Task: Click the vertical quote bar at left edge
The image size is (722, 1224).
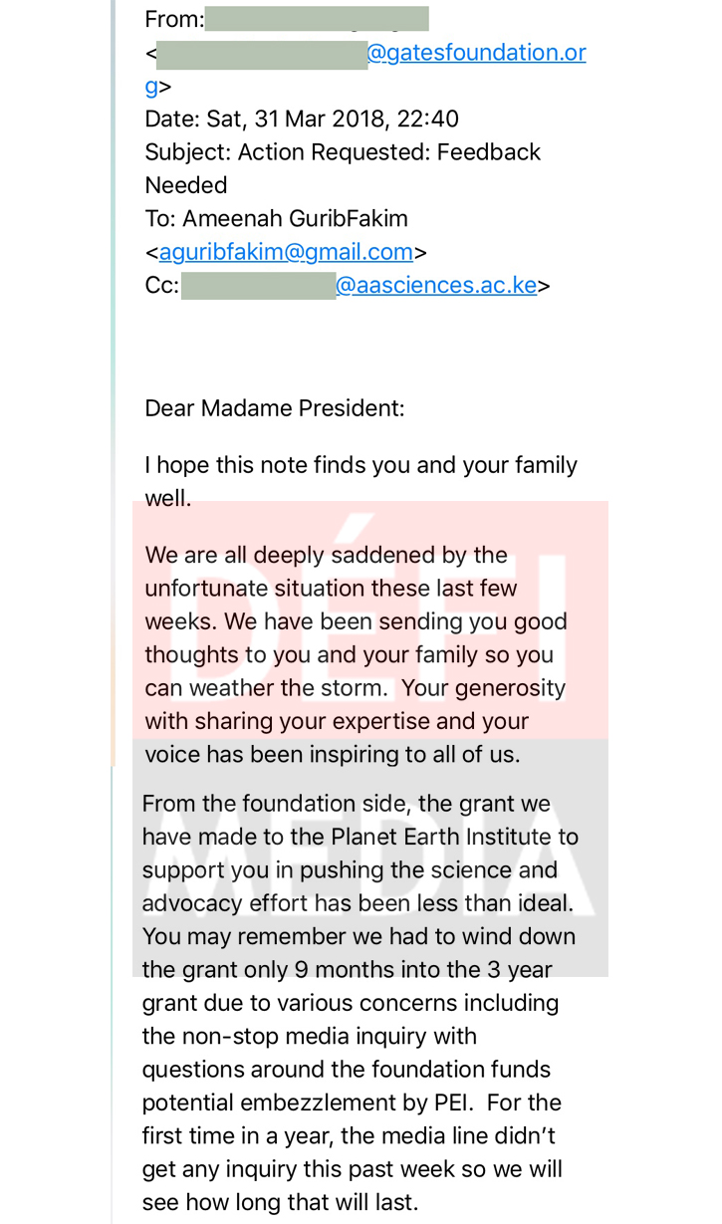Action: pos(113,598)
